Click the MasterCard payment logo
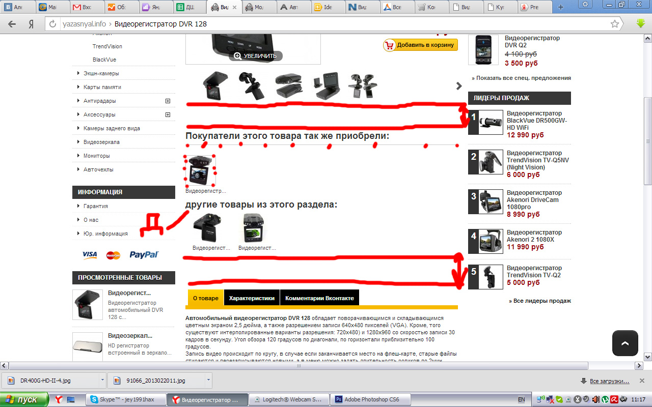The height and width of the screenshot is (407, 652). click(x=113, y=255)
